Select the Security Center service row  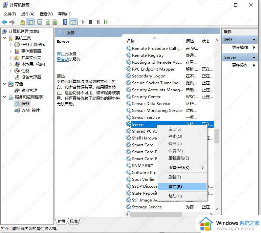[170, 97]
